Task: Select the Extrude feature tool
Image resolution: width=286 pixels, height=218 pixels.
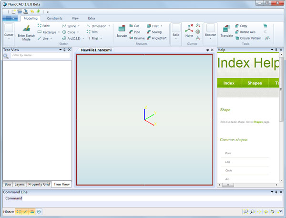Action: pyautogui.click(x=122, y=31)
